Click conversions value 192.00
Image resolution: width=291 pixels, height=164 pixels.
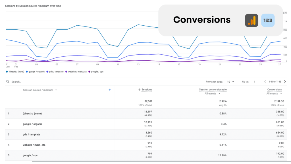pyautogui.click(x=280, y=153)
